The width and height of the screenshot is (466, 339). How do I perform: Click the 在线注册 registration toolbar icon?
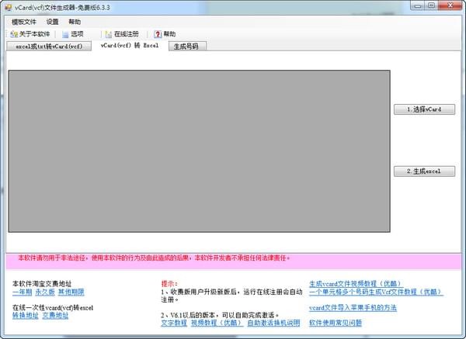coord(108,34)
